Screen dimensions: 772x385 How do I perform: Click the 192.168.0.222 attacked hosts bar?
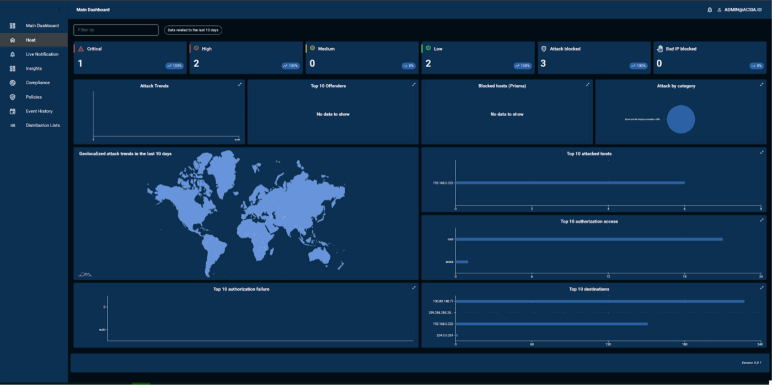[x=570, y=183]
